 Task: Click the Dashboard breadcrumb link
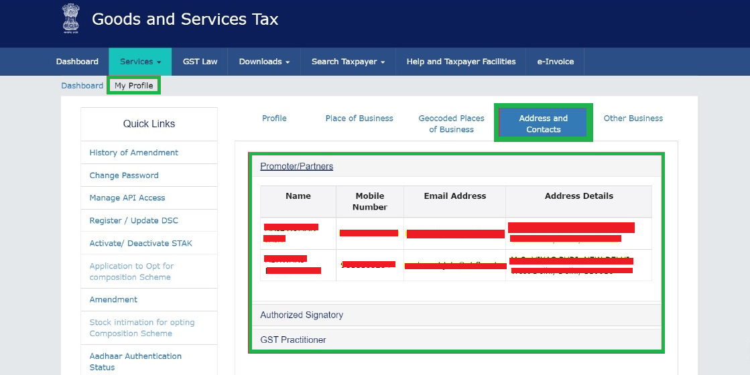(x=82, y=86)
